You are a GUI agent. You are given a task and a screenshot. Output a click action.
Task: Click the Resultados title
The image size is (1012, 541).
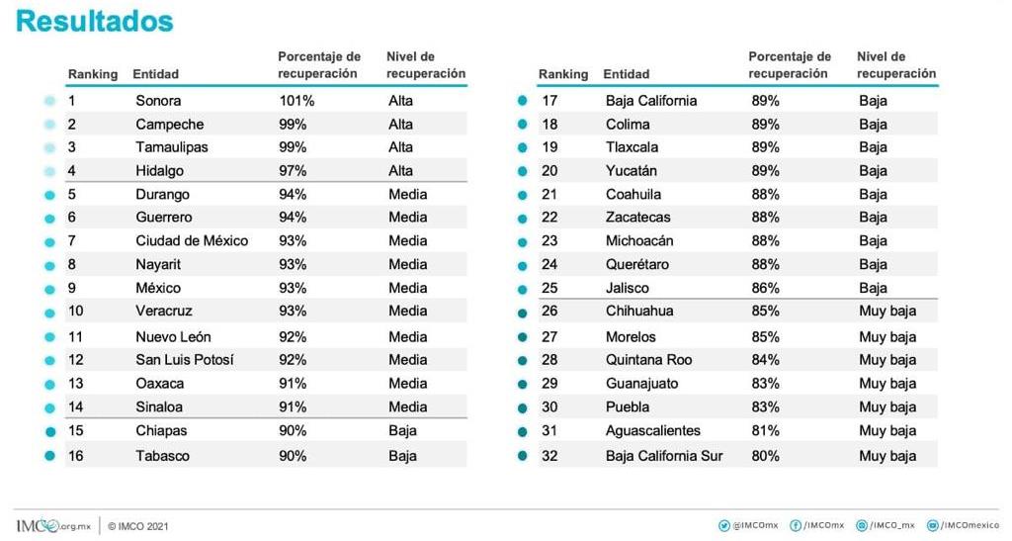click(x=94, y=21)
